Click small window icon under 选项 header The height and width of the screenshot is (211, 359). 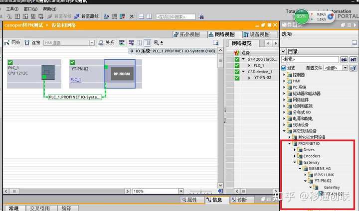pos(354,42)
